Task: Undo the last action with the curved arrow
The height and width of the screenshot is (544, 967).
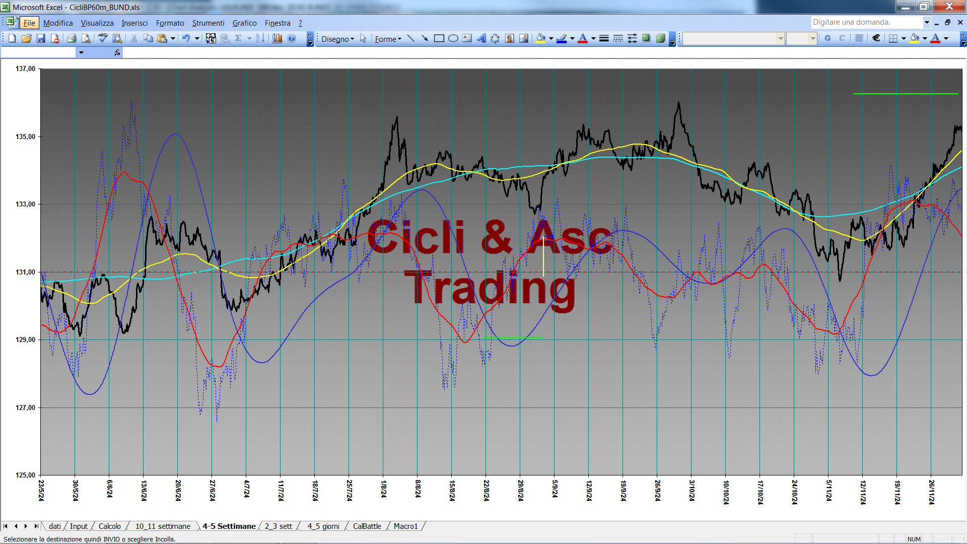Action: [x=186, y=39]
